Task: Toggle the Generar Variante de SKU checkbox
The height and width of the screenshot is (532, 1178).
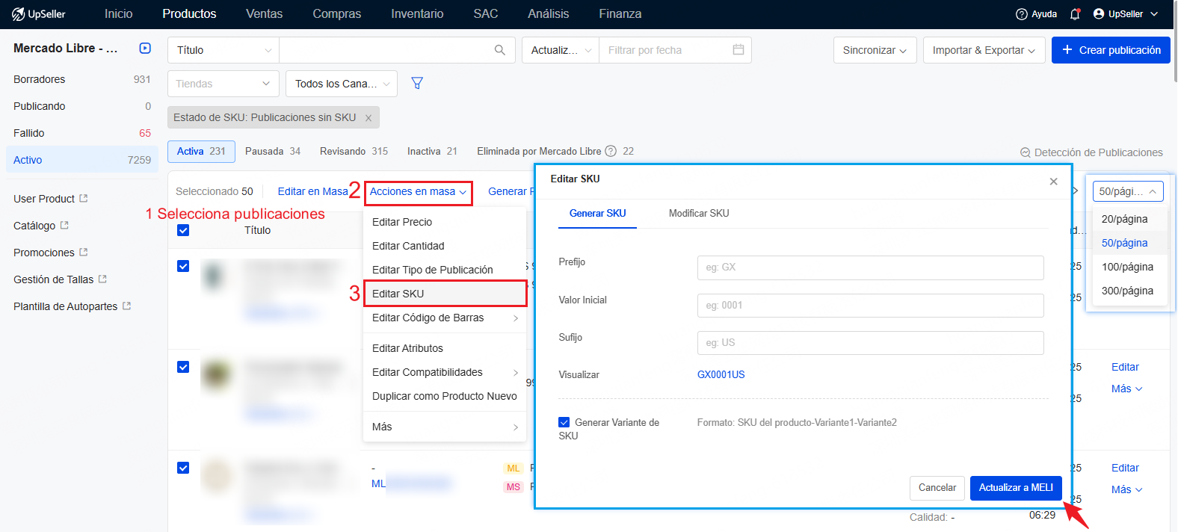Action: [x=564, y=422]
